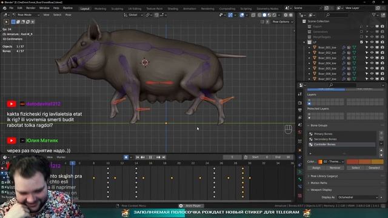
Task: Choose the new selection mode icon
Action: [x=13, y=22]
